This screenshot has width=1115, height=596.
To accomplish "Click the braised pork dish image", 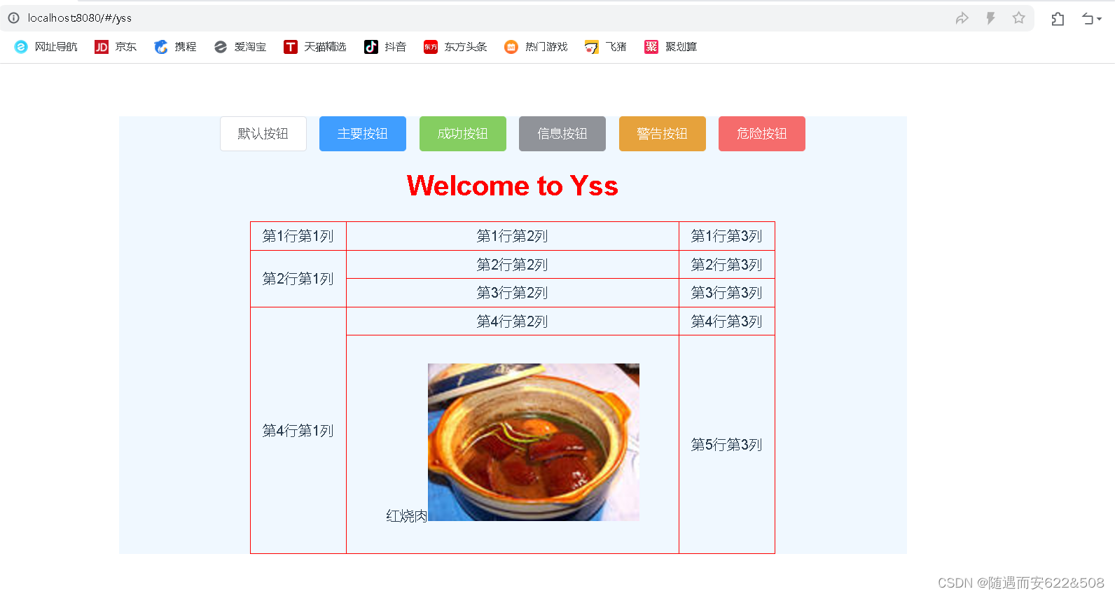I will 534,442.
